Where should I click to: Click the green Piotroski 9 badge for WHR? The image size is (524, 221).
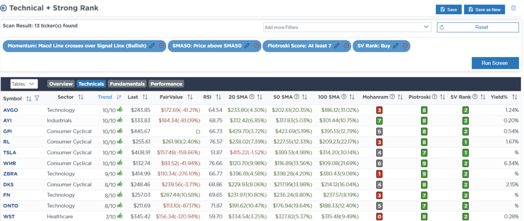pos(424,163)
